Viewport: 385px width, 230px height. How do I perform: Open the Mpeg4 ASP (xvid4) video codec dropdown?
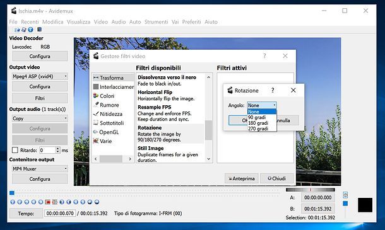pyautogui.click(x=40, y=76)
